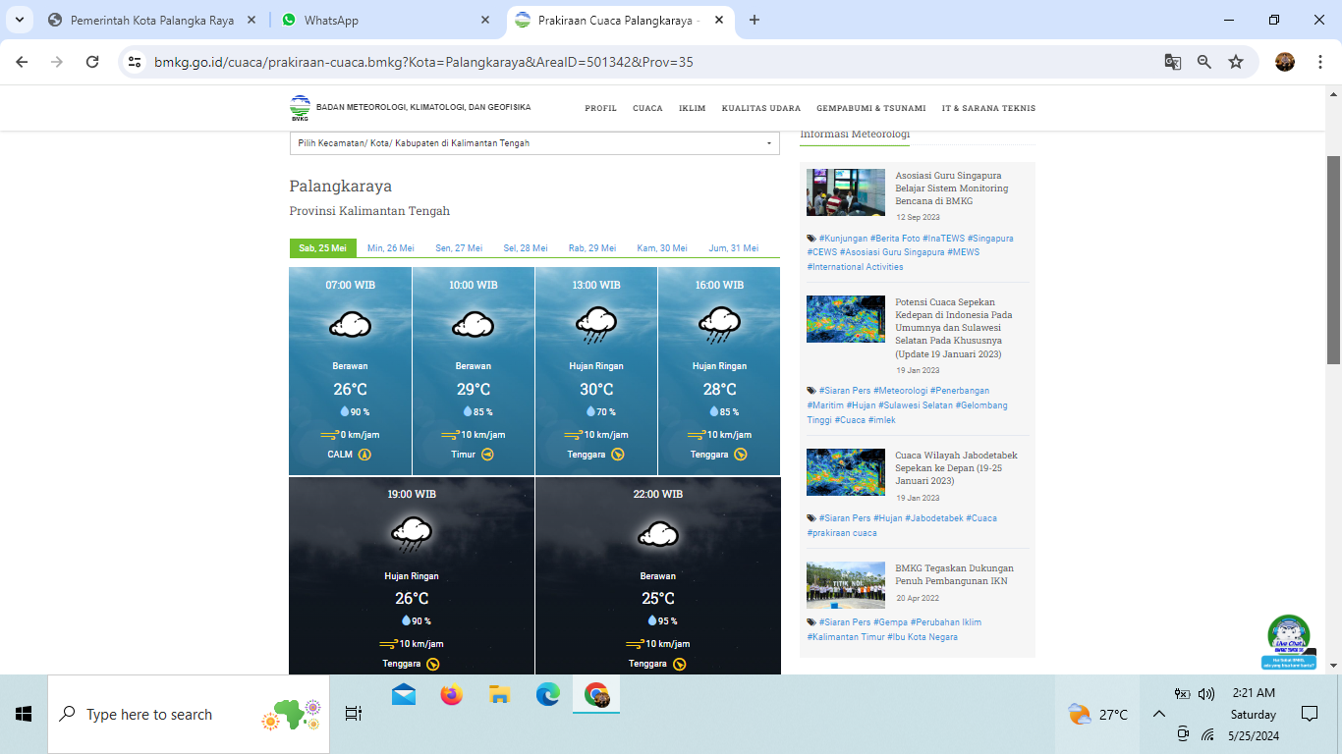Open the Pilih Kecamatan/Kota/Kabupaten dropdown
Image resolution: width=1342 pixels, height=754 pixels.
point(534,143)
